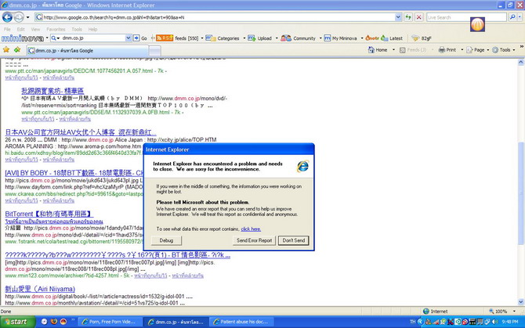Click the mininova Upload icon

[252, 38]
